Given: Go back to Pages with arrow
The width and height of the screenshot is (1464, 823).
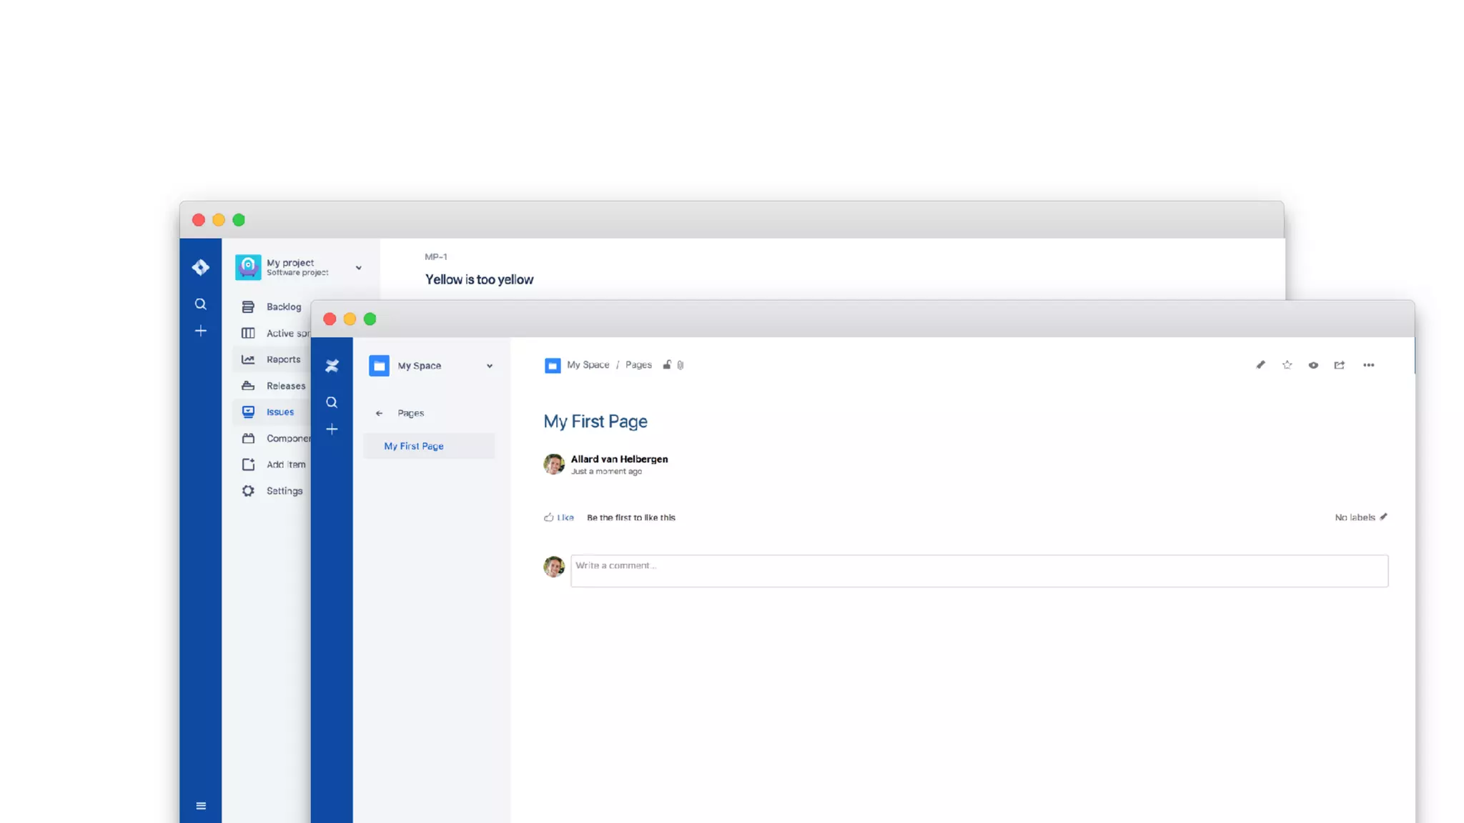Looking at the screenshot, I should tap(380, 413).
